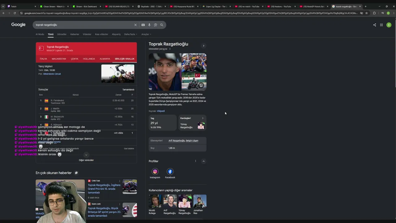Image resolution: width=396 pixels, height=223 pixels.
Task: Expand the Kardeşleri card
Action: tap(192, 123)
